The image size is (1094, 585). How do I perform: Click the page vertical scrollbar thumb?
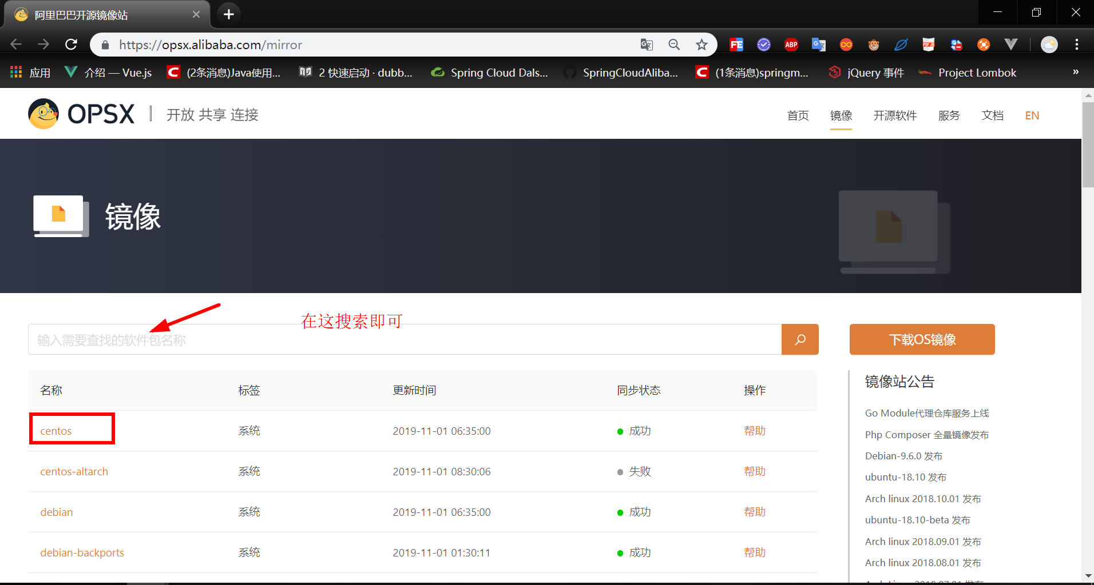point(1088,145)
